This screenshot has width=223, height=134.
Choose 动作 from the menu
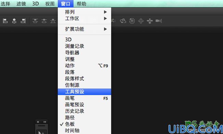coord(84,66)
